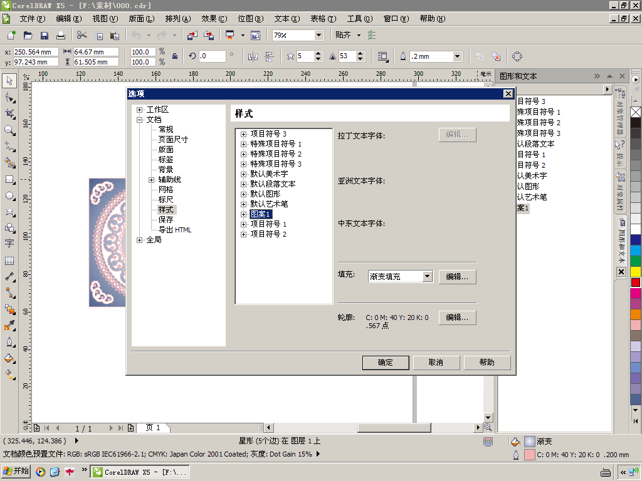Click the convert to curves icon
Screen dimensions: 642x481
(x=517, y=56)
